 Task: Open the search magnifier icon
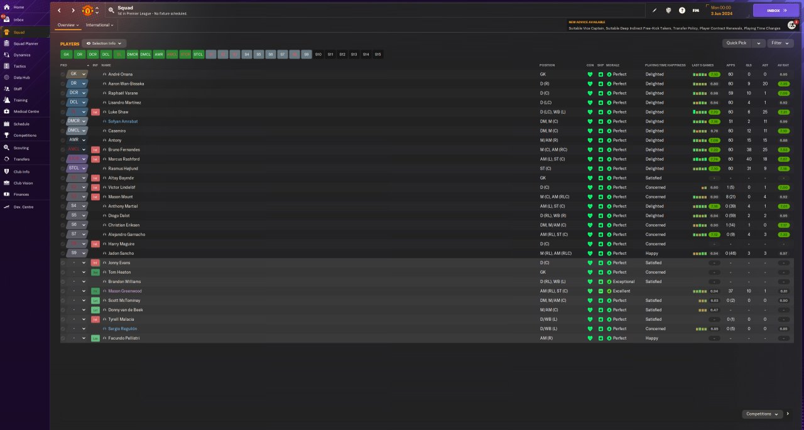(x=111, y=10)
